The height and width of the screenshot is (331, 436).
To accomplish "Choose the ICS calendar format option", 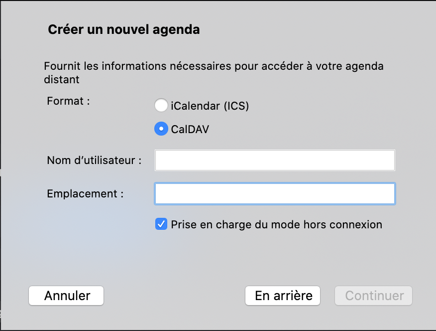I will [161, 106].
